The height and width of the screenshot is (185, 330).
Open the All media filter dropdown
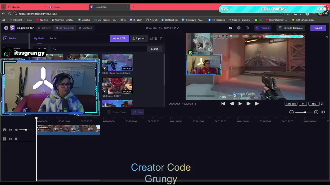[x=41, y=49]
